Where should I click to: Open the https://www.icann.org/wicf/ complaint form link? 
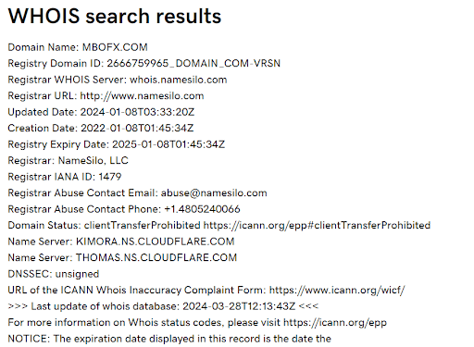pyautogui.click(x=337, y=291)
